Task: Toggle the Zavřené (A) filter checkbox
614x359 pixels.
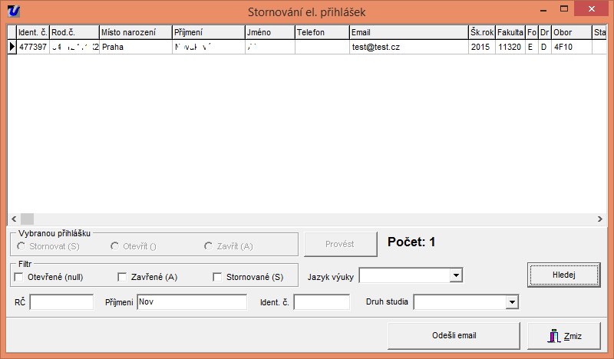Action: pos(122,276)
